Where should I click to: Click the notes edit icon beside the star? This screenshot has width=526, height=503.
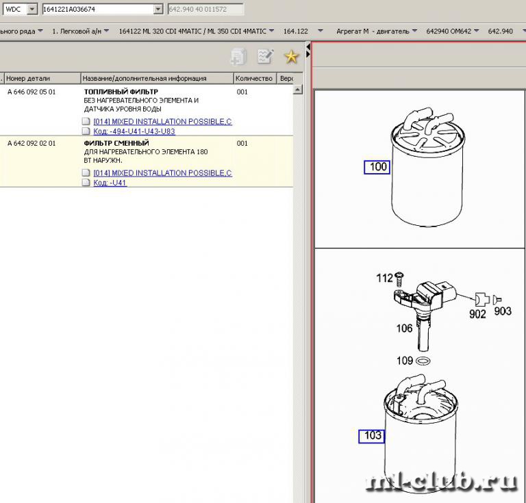(265, 57)
